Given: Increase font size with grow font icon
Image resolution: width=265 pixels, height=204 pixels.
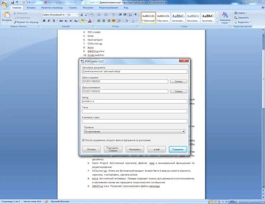Looking at the screenshot, I should (82, 15).
